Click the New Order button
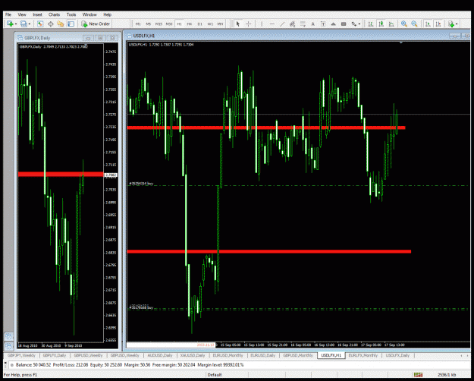This screenshot has height=381, width=474. click(x=96, y=24)
